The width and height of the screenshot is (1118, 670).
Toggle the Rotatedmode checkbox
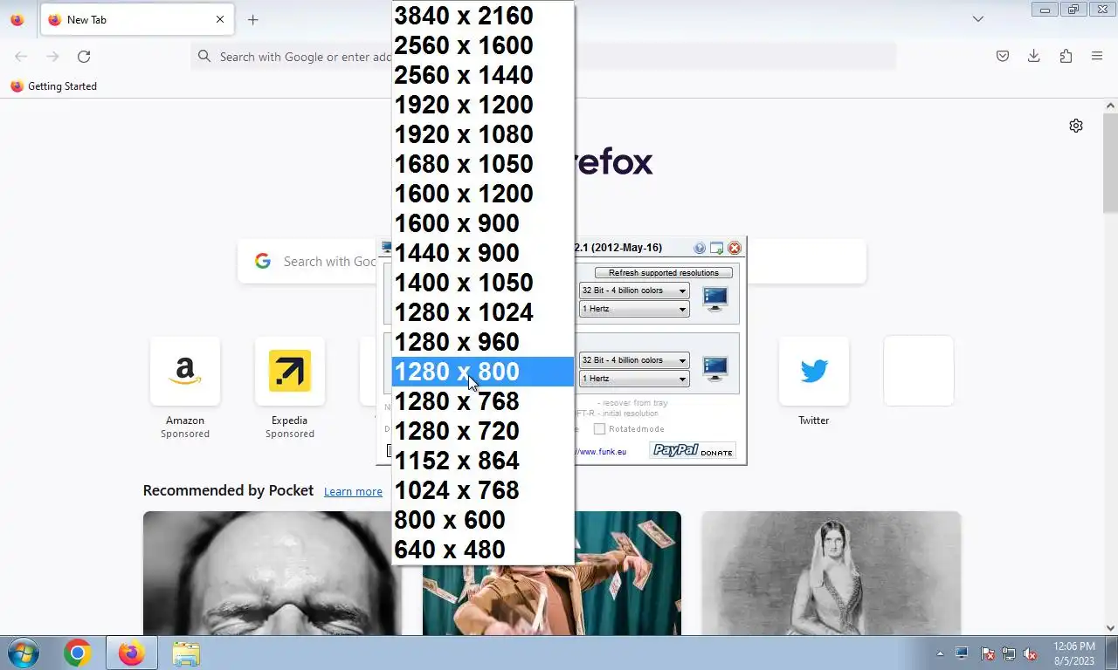599,428
